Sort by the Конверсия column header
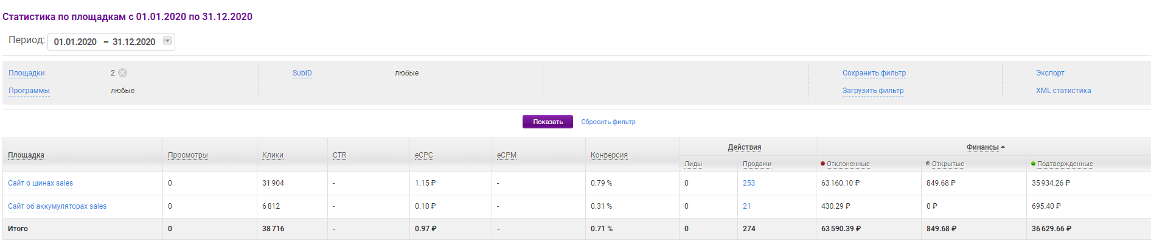Screen dimensions: 1151x244 point(608,155)
